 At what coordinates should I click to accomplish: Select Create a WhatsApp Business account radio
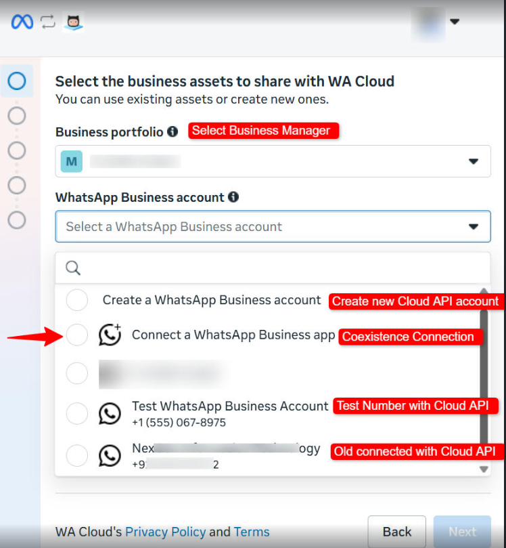77,299
